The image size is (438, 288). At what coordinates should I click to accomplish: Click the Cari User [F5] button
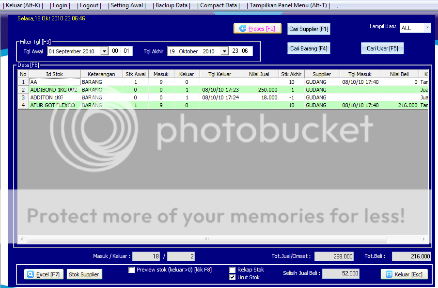point(382,48)
